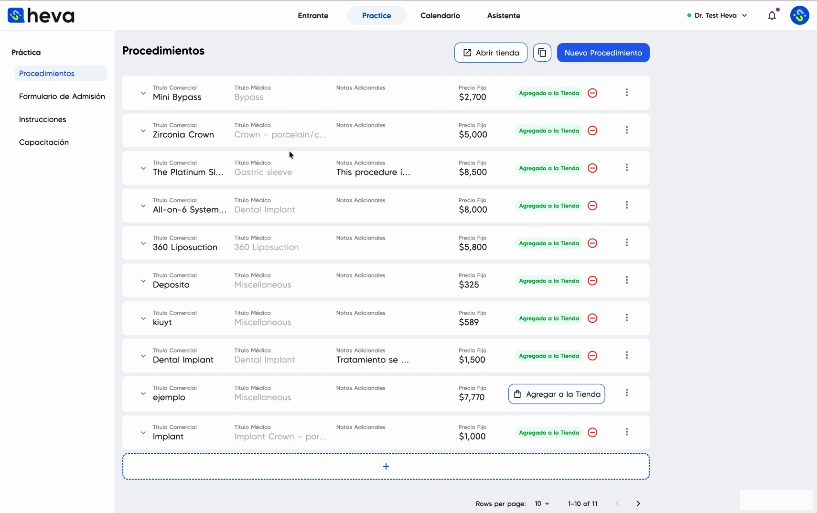Open more options for The Platinum Sl...
This screenshot has width=817, height=513.
point(627,167)
